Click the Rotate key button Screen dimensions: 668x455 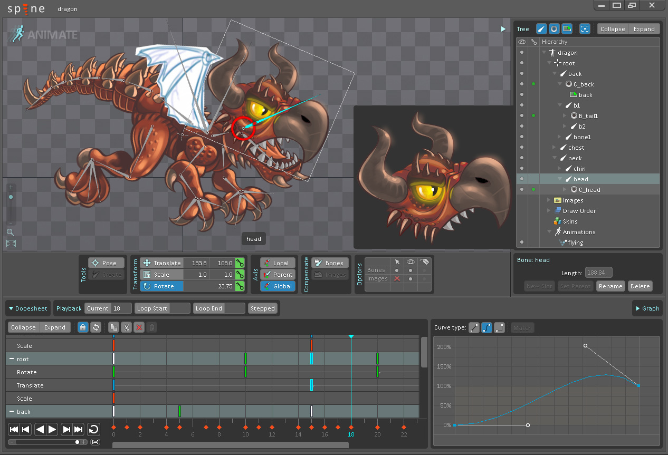point(240,286)
